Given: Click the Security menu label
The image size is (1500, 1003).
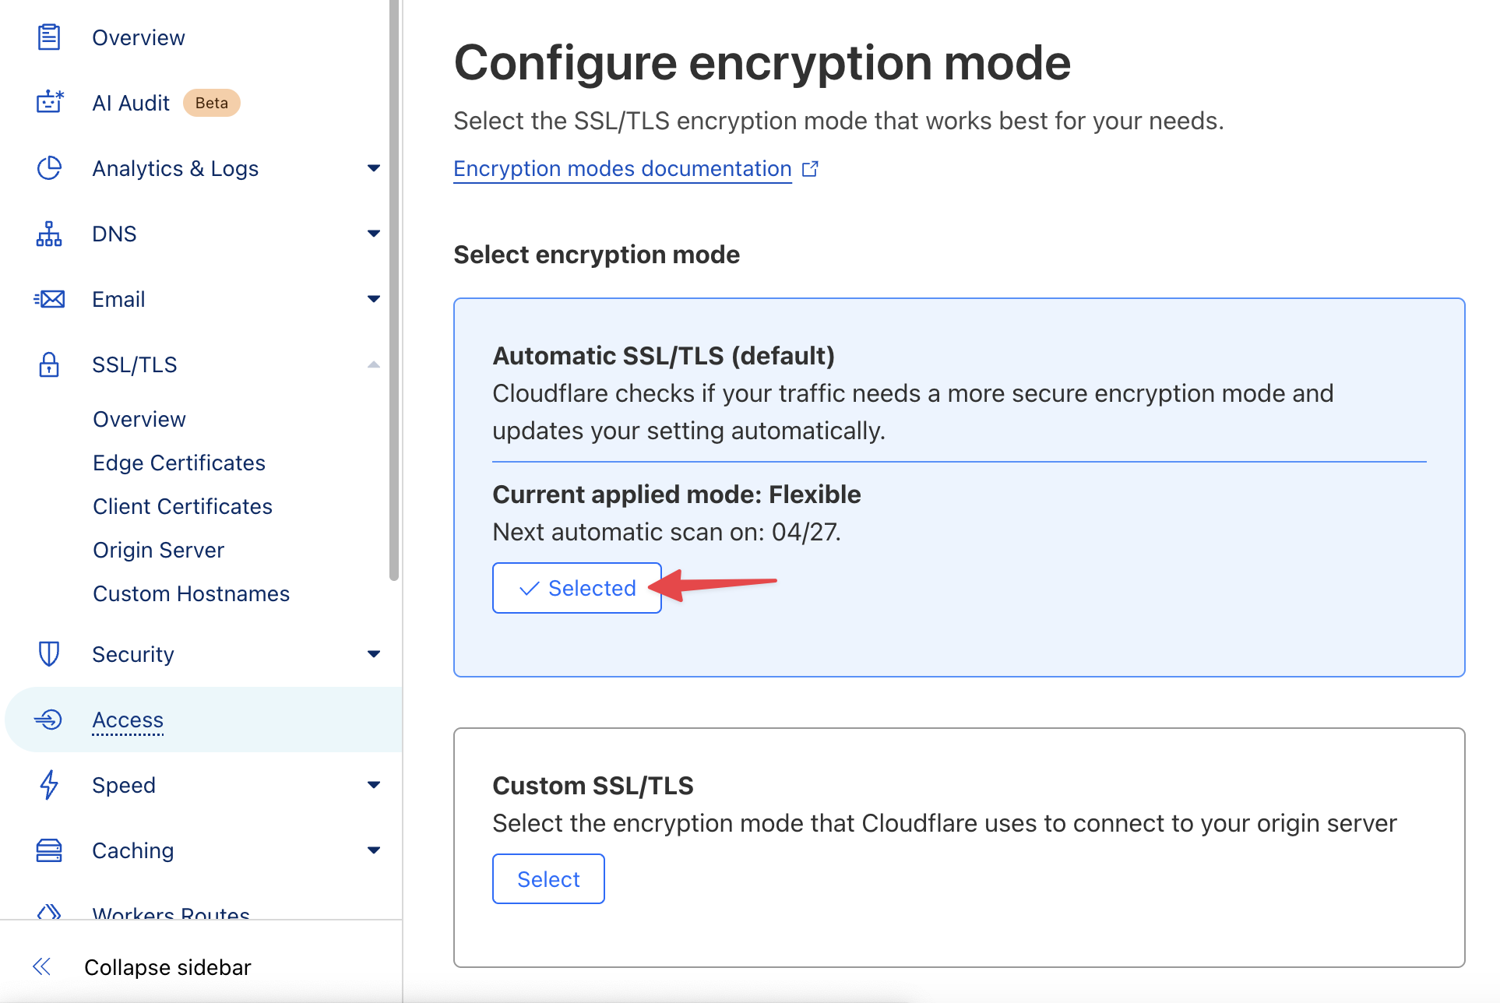Looking at the screenshot, I should pos(133,654).
